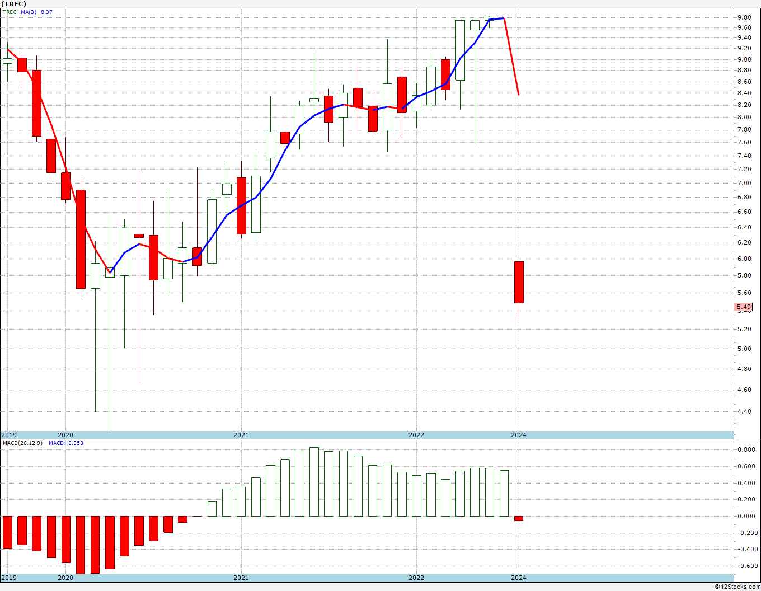Click the MA(3) moving average legend
Image resolution: width=761 pixels, height=591 pixels.
pos(29,12)
